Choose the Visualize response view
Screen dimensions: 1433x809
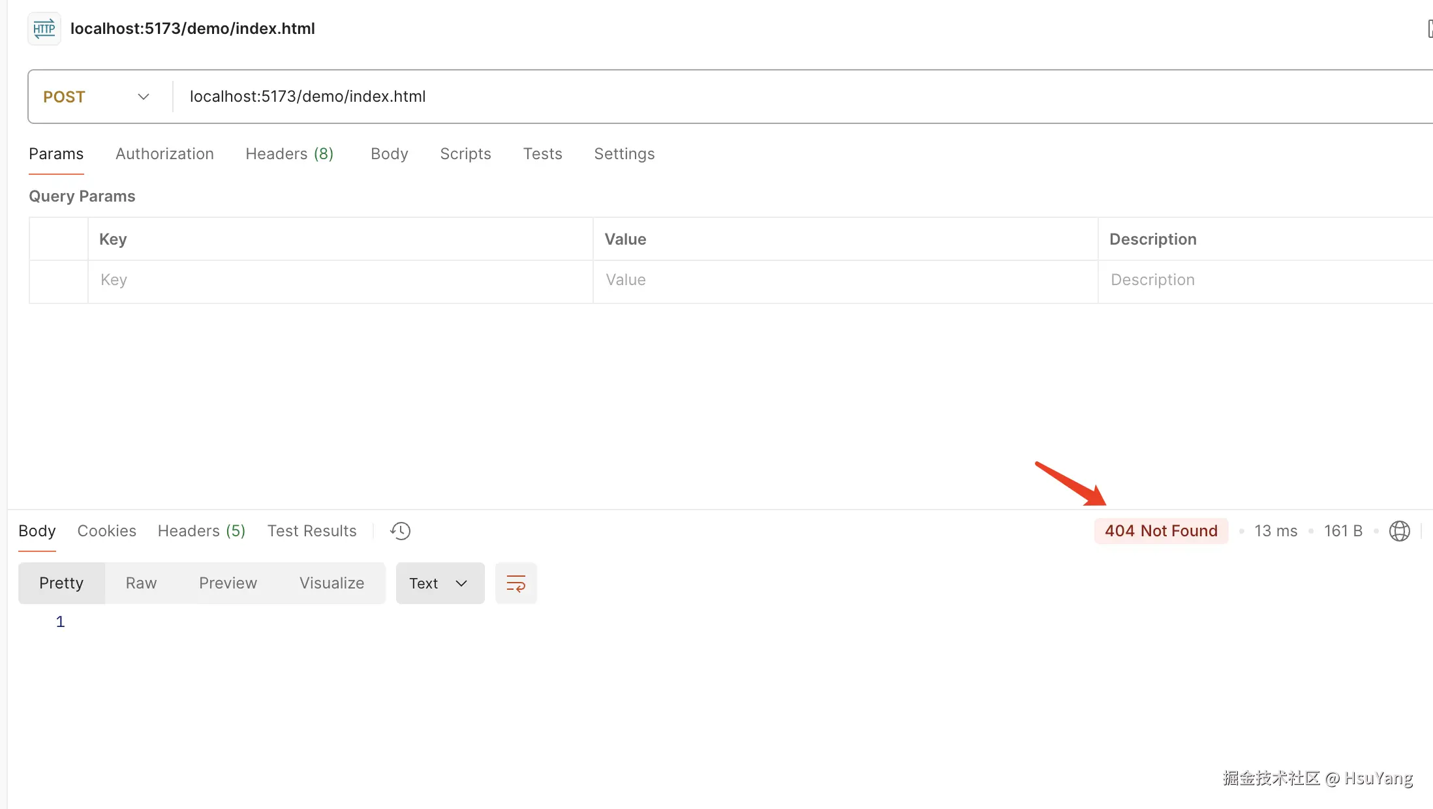pyautogui.click(x=331, y=583)
